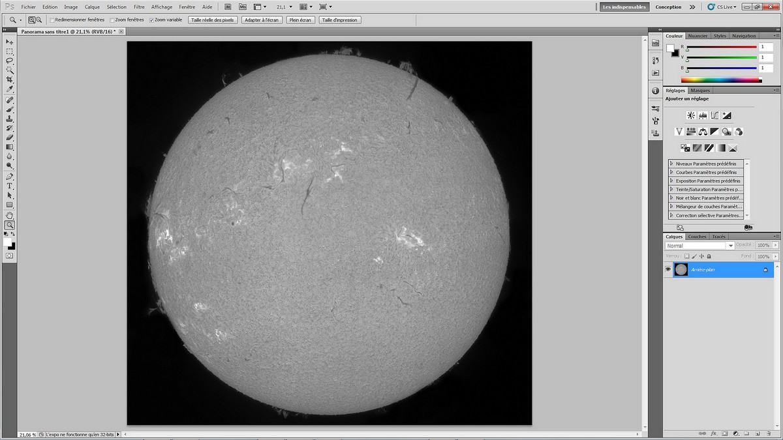
Task: Toggle lock image pixels brush icon
Action: [x=694, y=256]
